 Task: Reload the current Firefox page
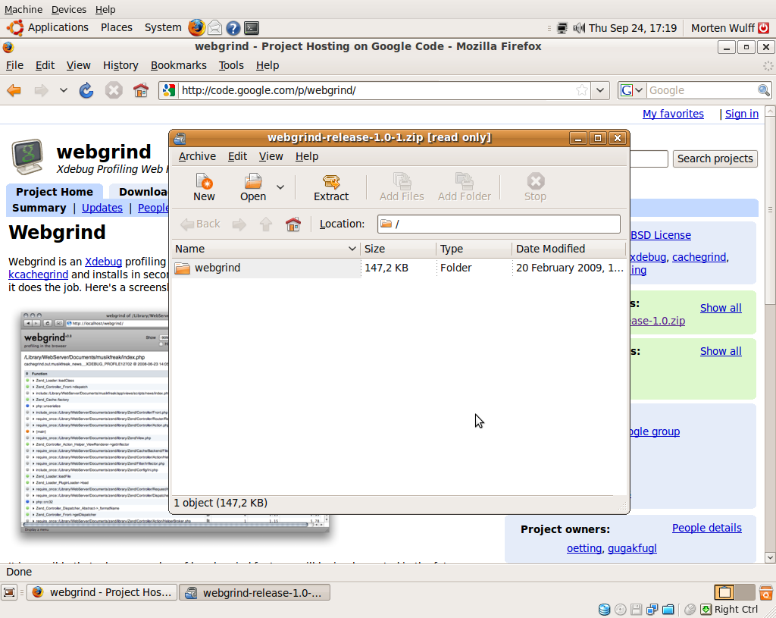click(86, 91)
